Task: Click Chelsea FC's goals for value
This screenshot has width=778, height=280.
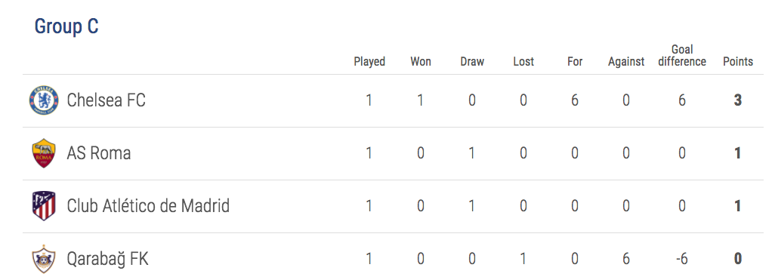Action: tap(575, 100)
